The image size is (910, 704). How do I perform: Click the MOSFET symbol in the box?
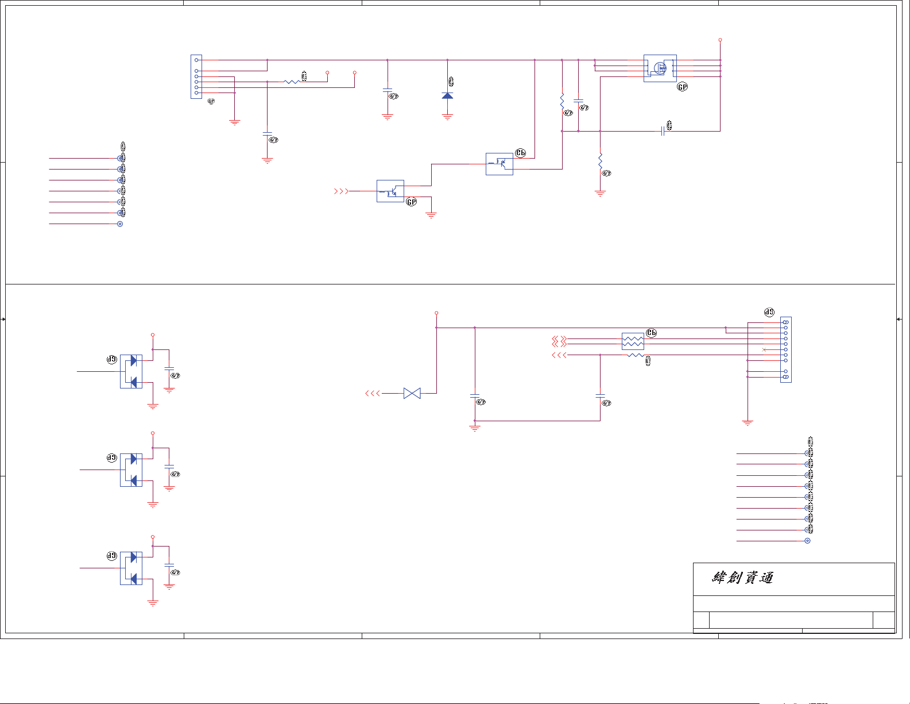click(x=660, y=68)
